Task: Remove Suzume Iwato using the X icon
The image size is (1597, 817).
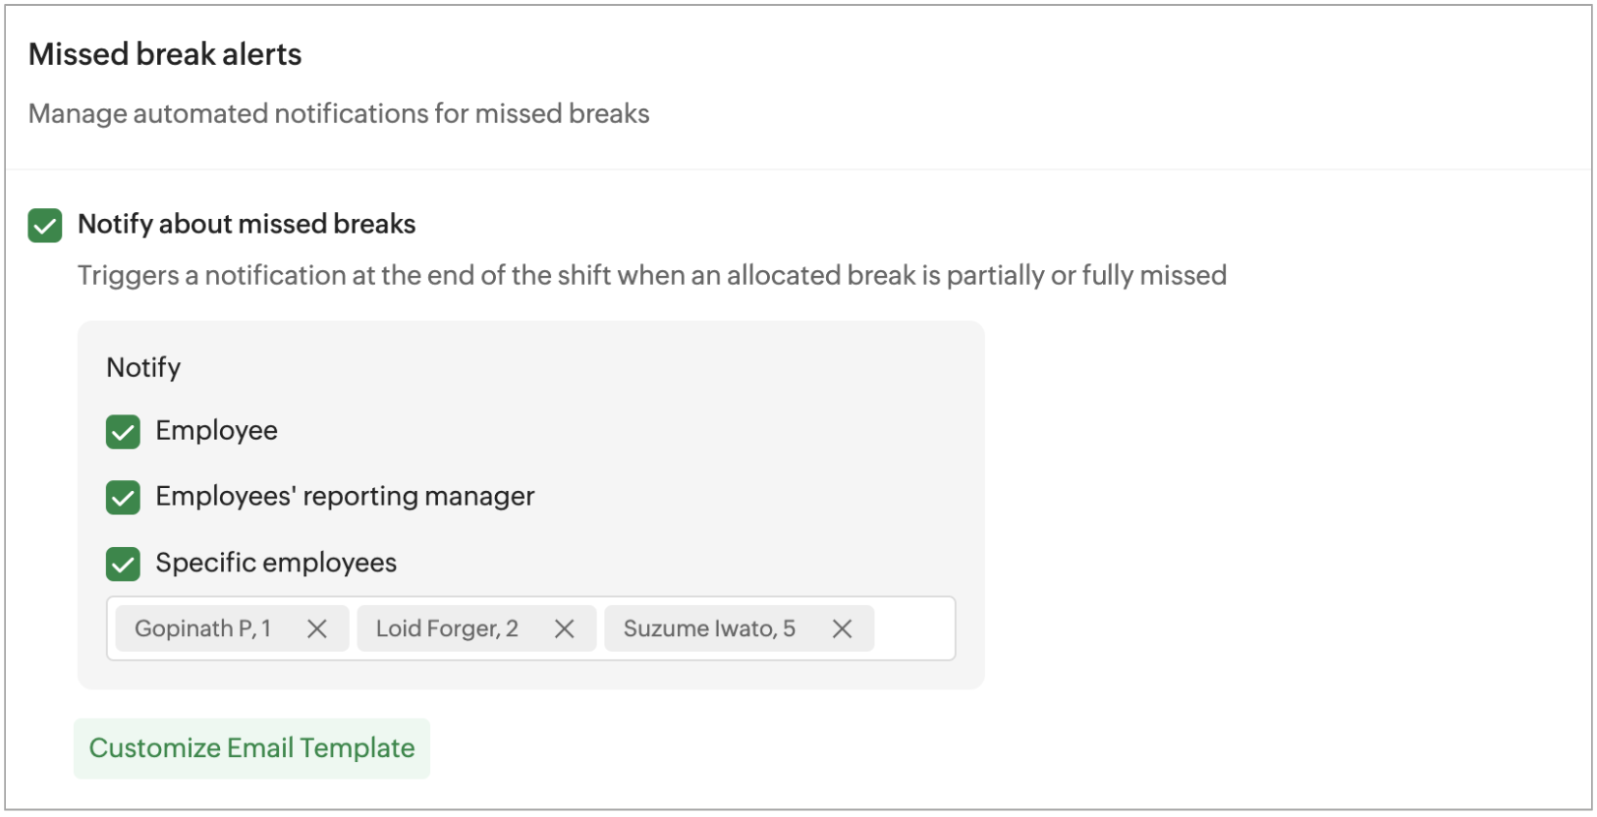Action: [x=842, y=628]
